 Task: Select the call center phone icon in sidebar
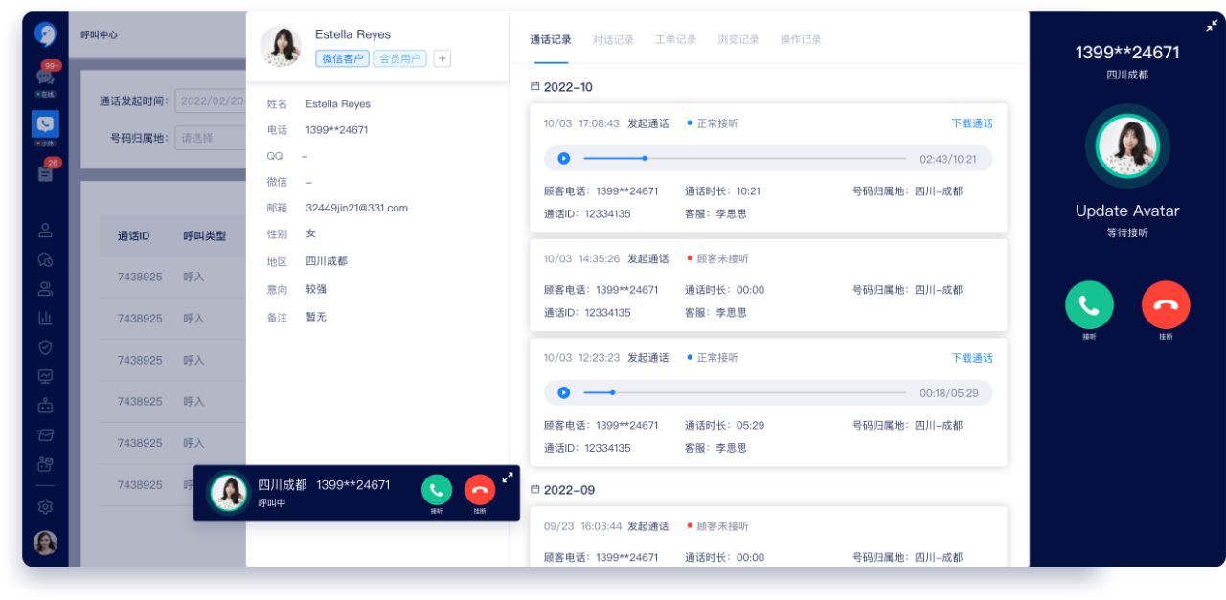(x=45, y=123)
